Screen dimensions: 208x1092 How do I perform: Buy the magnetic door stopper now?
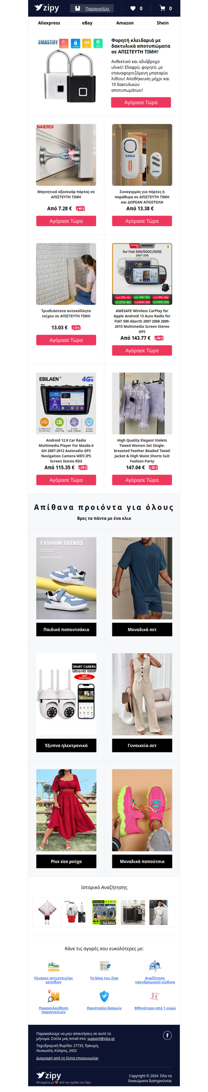66,221
